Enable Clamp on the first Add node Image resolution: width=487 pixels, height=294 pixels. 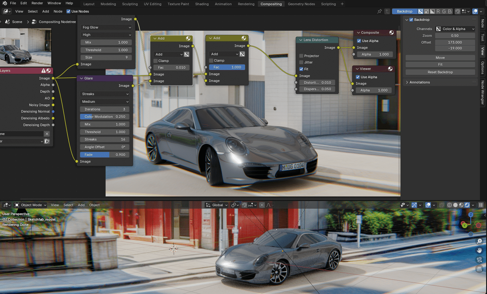coord(156,61)
